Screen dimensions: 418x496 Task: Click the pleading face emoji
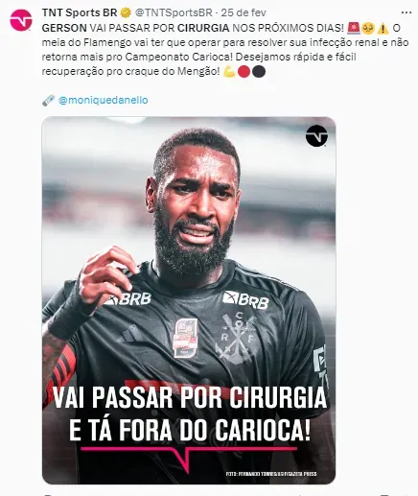point(368,28)
